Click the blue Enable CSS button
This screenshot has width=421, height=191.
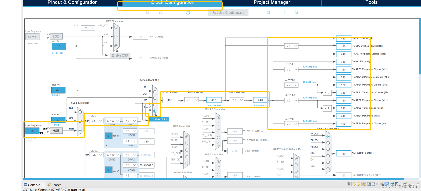[159, 119]
